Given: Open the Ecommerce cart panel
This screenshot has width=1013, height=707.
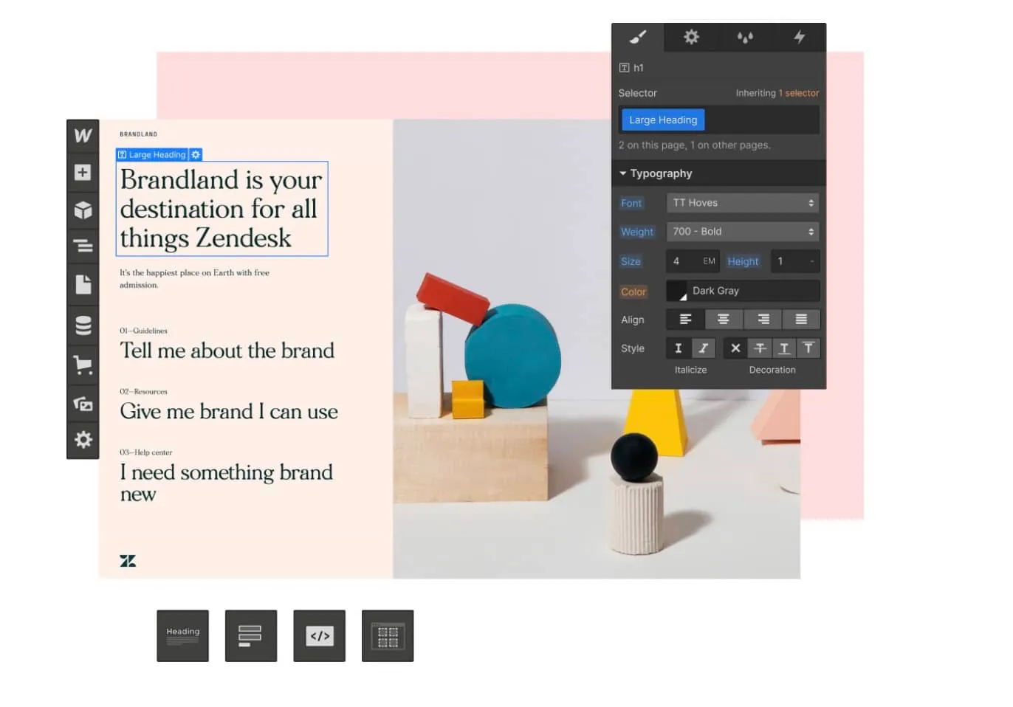Looking at the screenshot, I should pyautogui.click(x=83, y=365).
